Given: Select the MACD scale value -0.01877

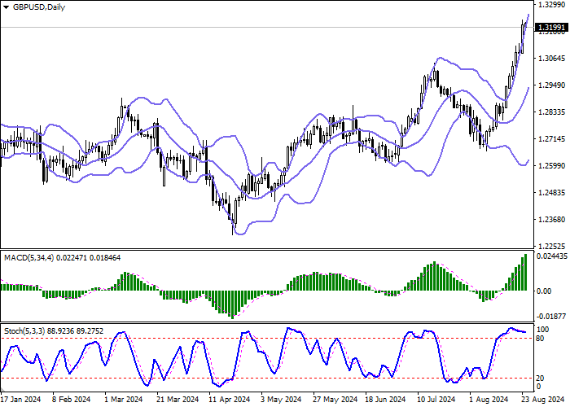Looking at the screenshot, I should click(551, 316).
